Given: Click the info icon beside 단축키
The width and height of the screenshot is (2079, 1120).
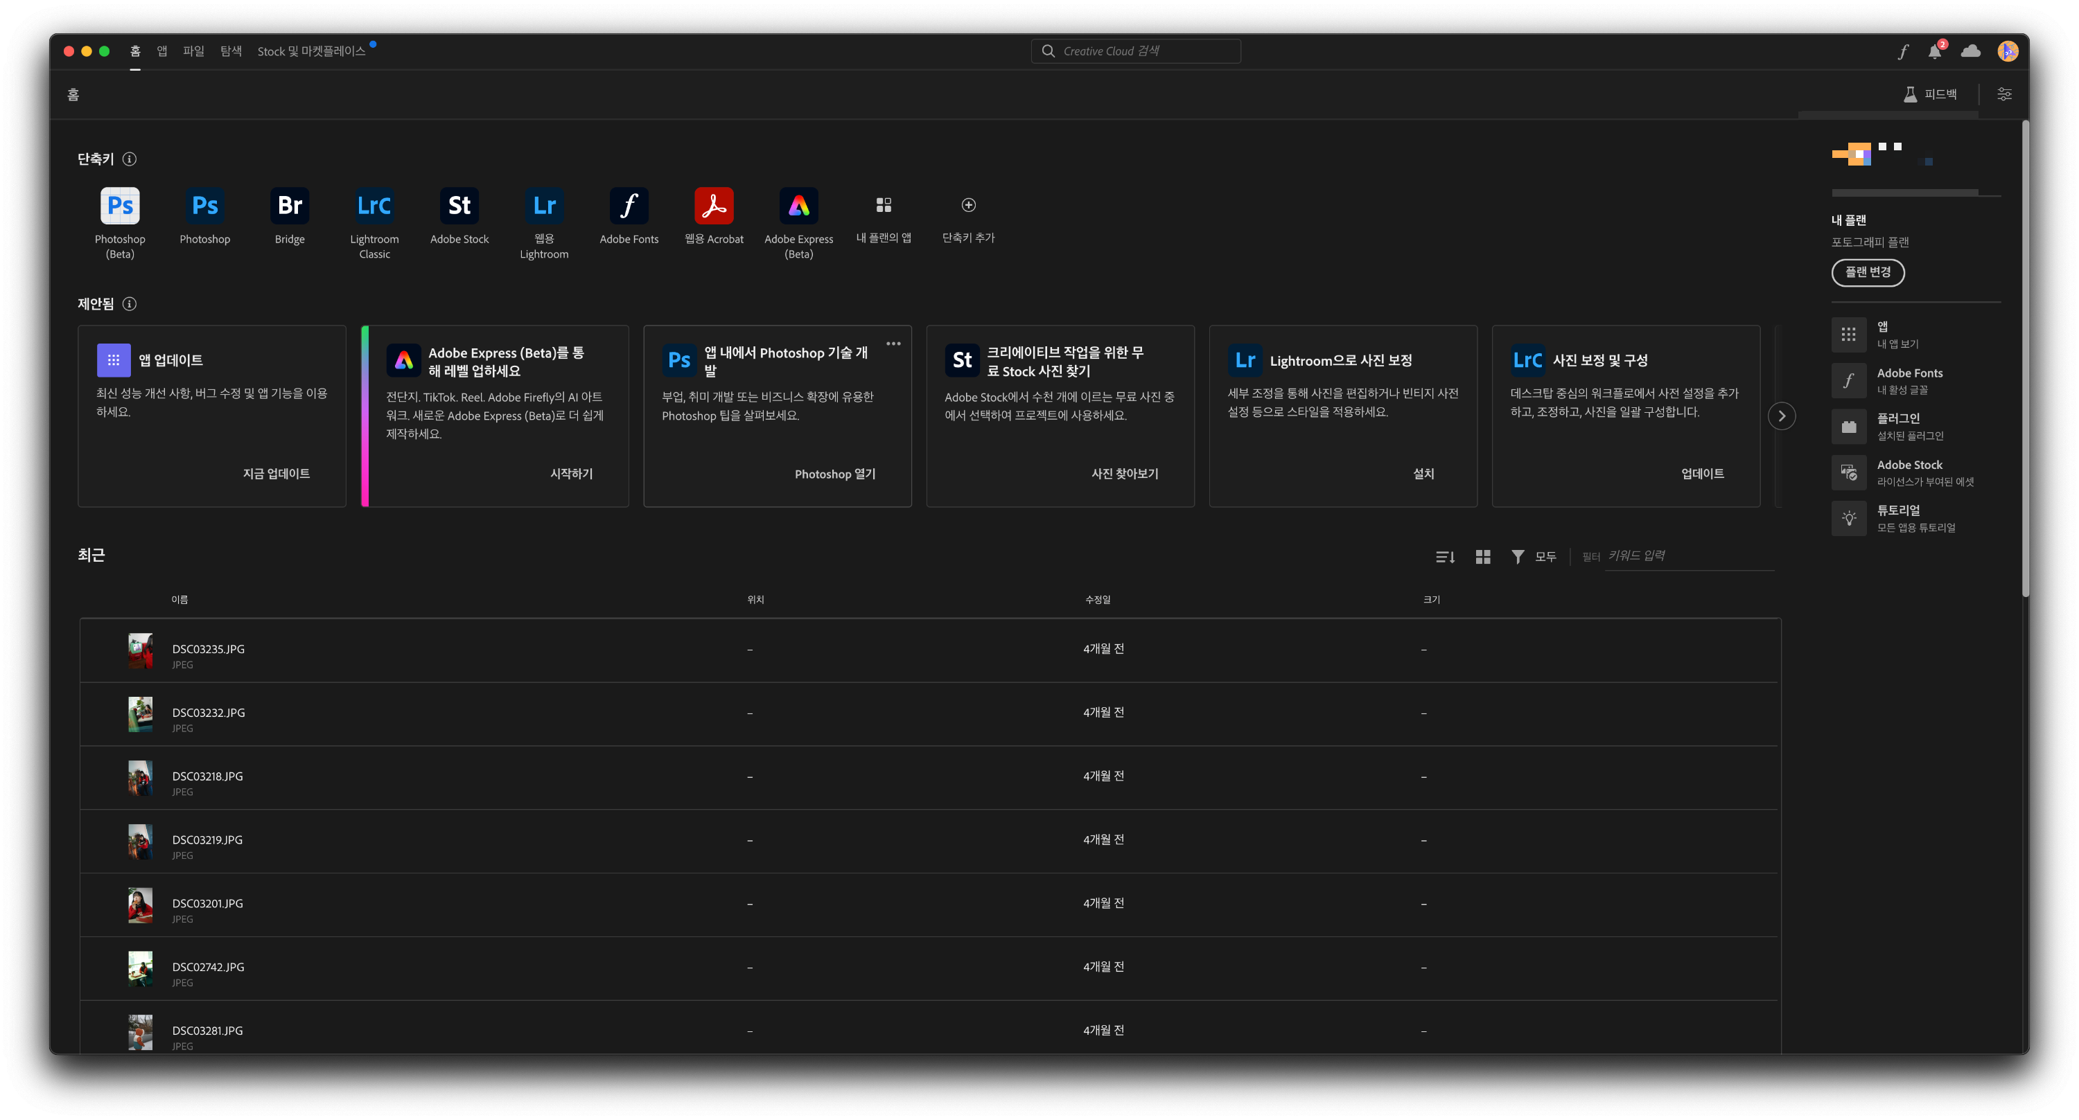Looking at the screenshot, I should click(x=129, y=159).
